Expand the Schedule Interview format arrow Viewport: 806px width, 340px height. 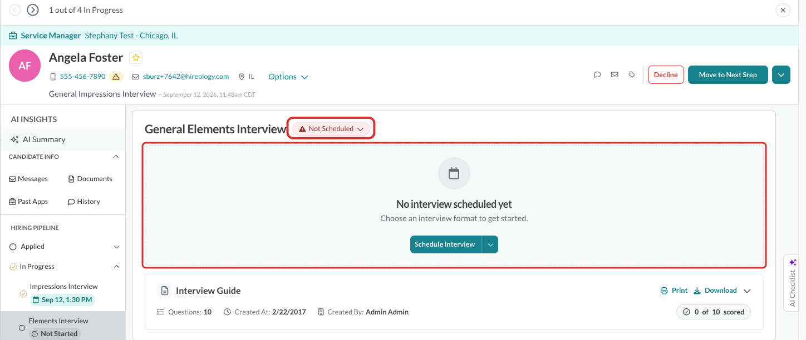pyautogui.click(x=490, y=244)
